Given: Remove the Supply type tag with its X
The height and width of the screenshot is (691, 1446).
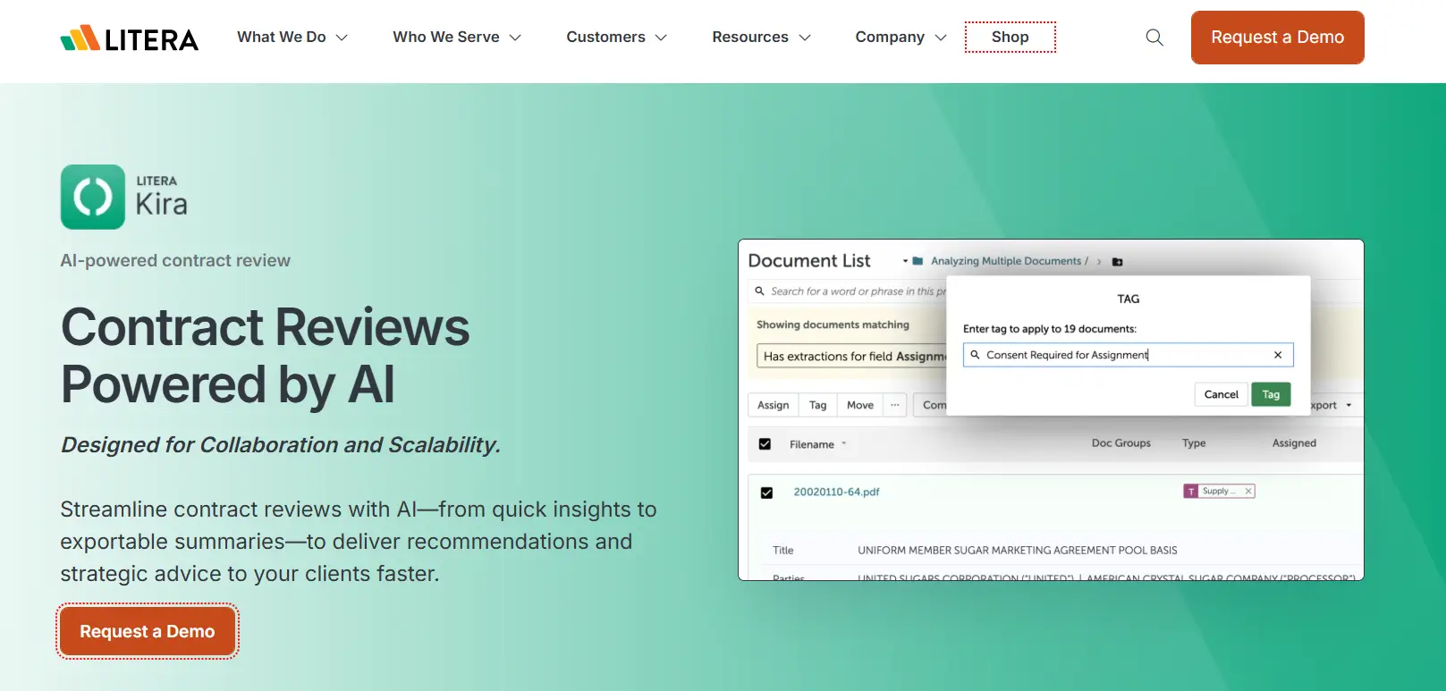Looking at the screenshot, I should (1248, 491).
